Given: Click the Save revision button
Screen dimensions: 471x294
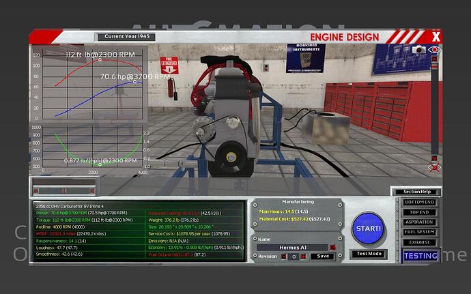Looking at the screenshot, I should (323, 256).
